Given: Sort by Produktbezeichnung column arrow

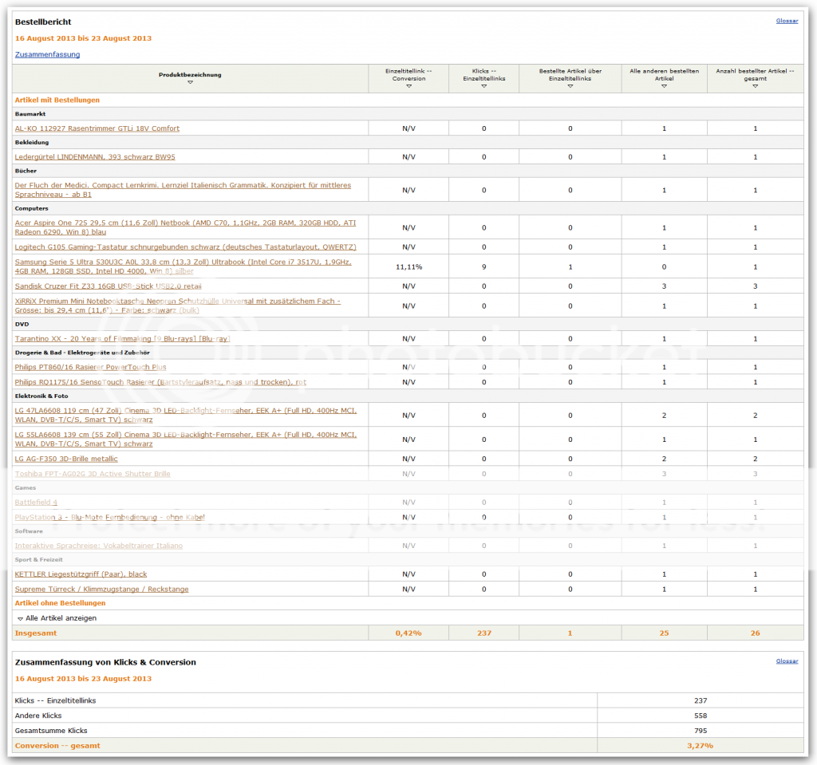Looking at the screenshot, I should click(x=190, y=82).
